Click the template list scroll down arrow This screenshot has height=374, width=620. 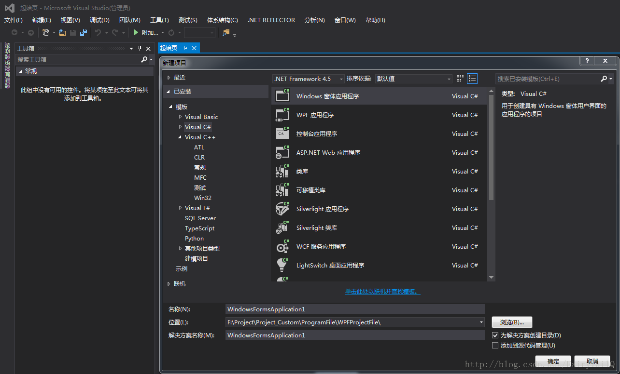[492, 277]
